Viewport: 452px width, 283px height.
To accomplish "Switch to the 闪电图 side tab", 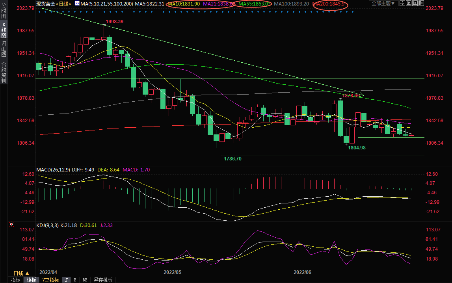I will (x=4, y=49).
